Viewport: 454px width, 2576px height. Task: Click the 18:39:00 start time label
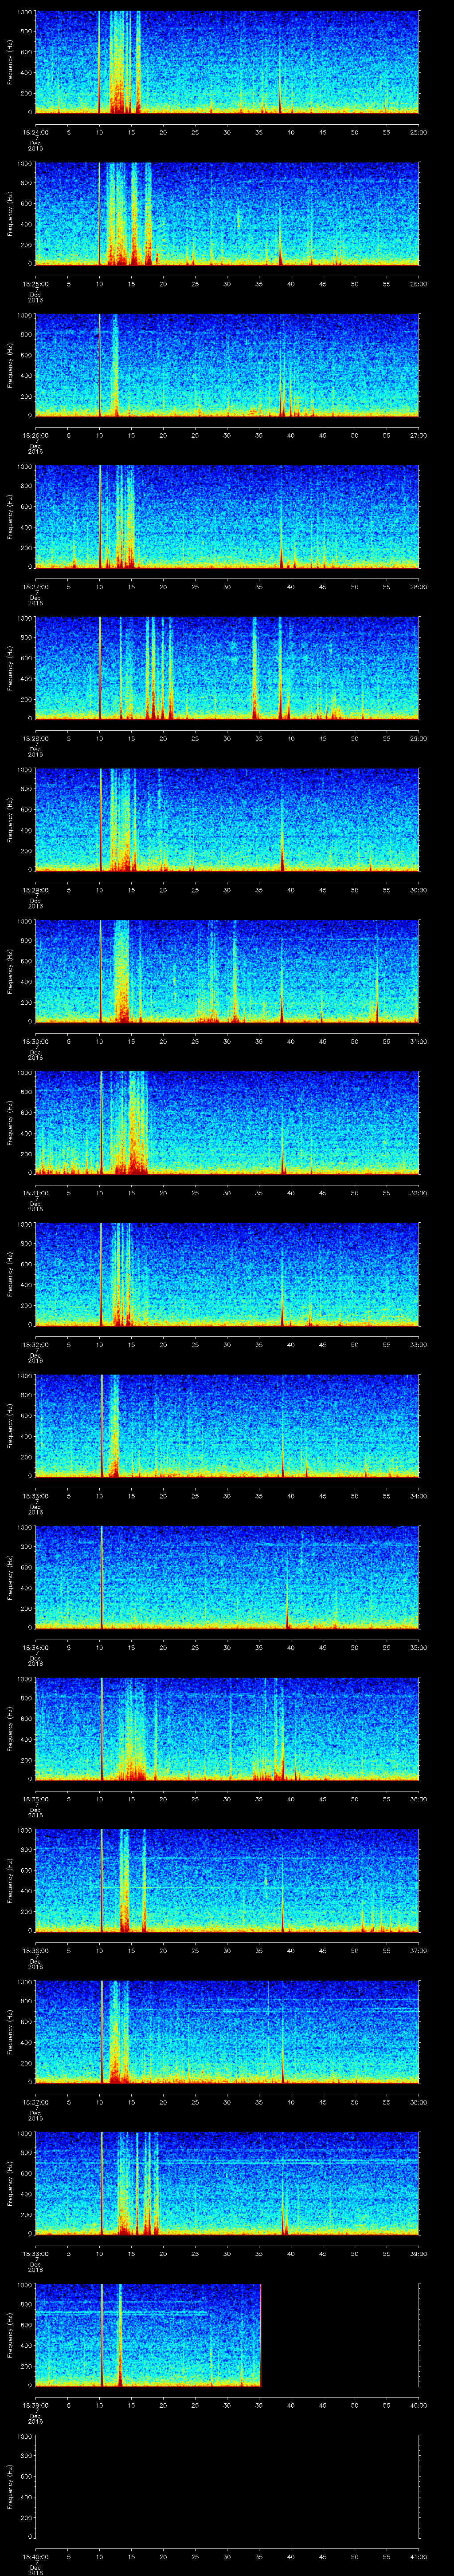36,2405
